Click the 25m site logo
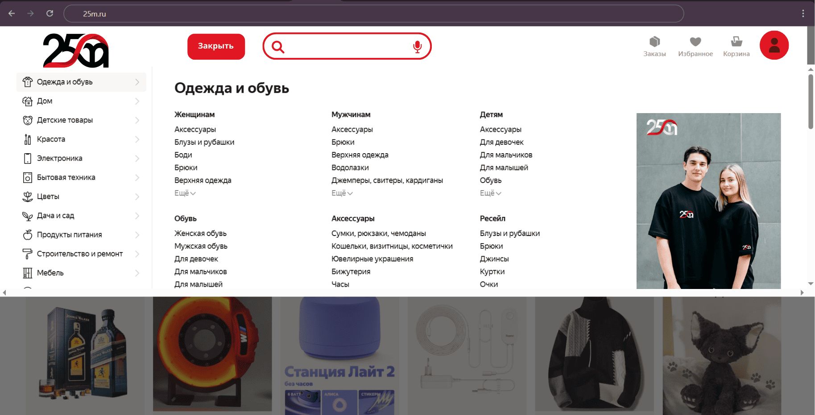Image resolution: width=815 pixels, height=415 pixels. tap(76, 50)
